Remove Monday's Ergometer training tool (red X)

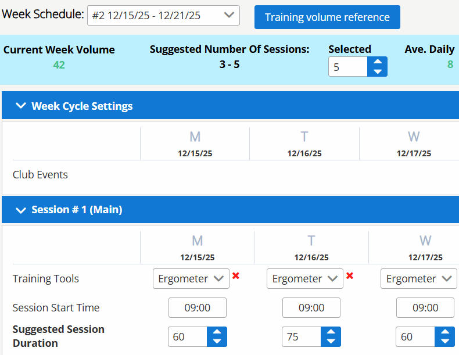coord(236,276)
